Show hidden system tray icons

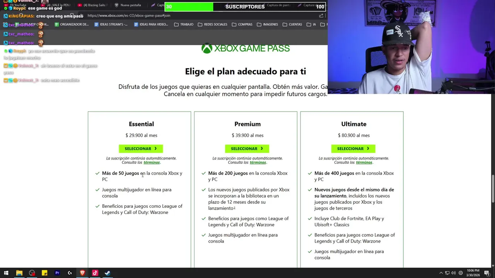pos(441,273)
